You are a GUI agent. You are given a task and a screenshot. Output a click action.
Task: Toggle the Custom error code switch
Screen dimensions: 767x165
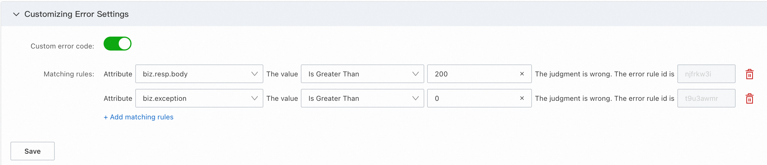117,44
